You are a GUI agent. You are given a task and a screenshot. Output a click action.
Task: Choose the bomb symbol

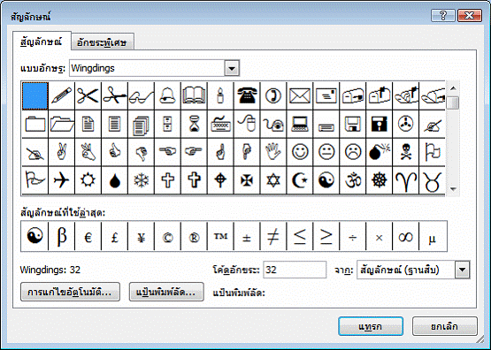[380, 152]
